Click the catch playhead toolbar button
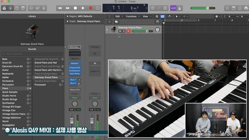Viewport: 249px width, 140px height. coord(170,16)
